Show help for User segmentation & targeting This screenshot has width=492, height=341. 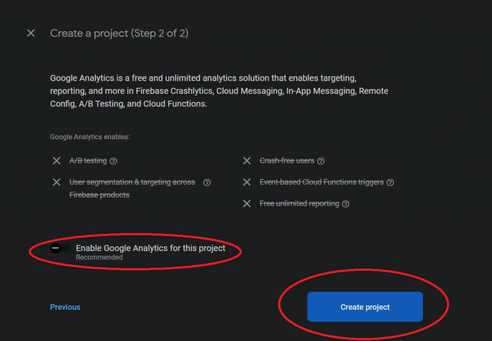[x=207, y=183]
